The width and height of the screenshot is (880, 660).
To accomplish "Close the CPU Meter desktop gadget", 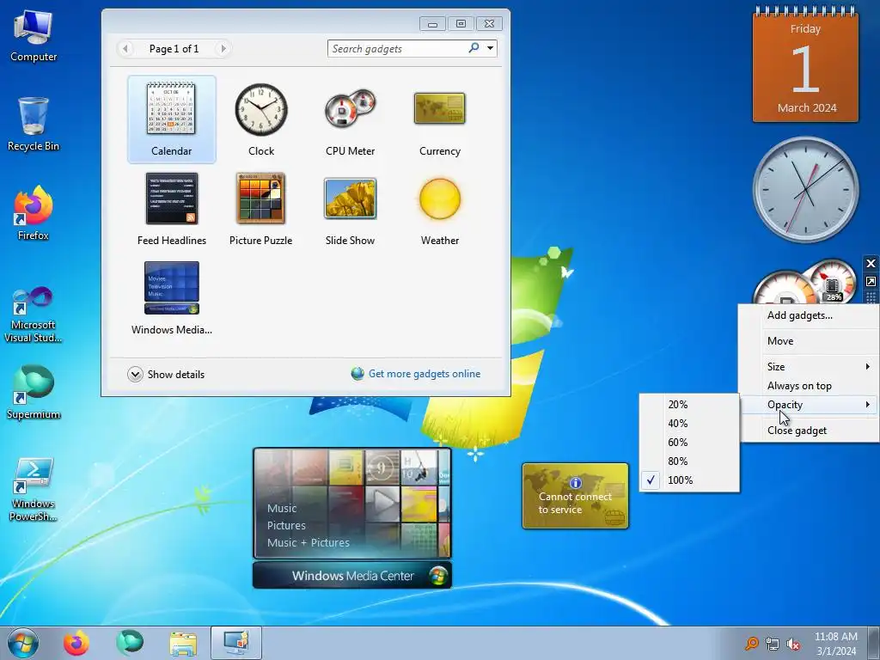I will [871, 263].
